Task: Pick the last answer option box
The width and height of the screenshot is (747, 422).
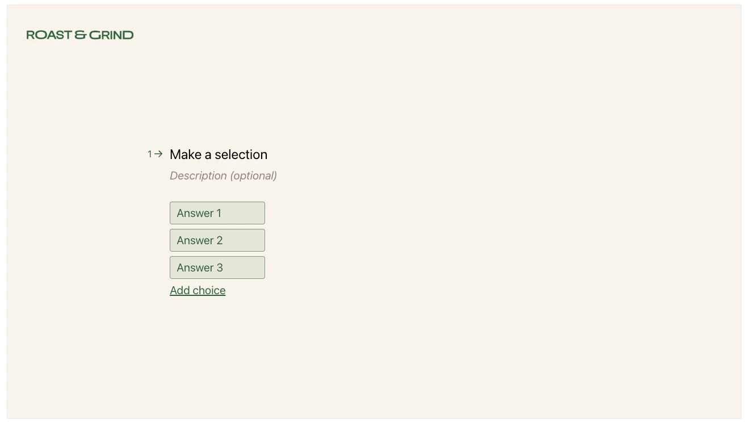Action: coord(217,268)
